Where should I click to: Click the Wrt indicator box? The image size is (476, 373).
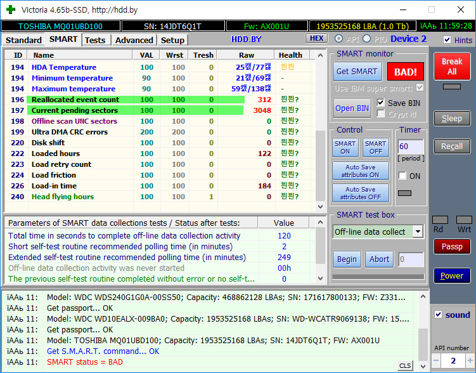pyautogui.click(x=464, y=220)
